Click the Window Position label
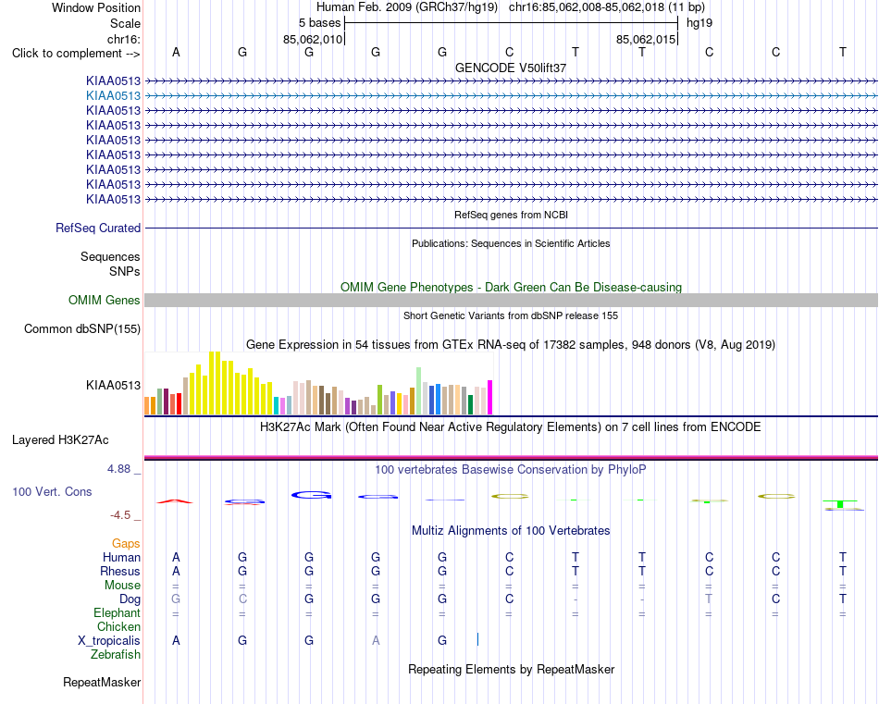This screenshot has width=879, height=704. tap(96, 7)
